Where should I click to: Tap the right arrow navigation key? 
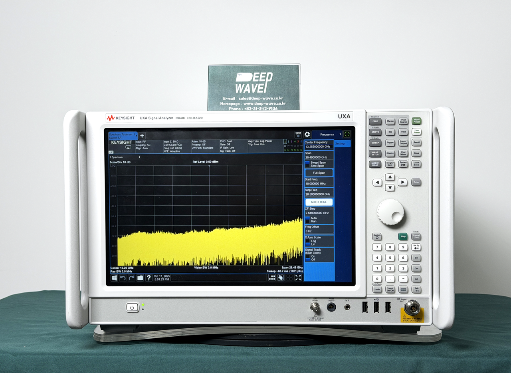[403, 183]
